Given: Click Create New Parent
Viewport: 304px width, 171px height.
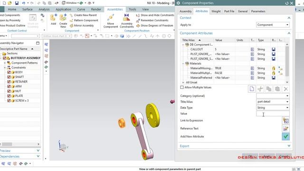Looking at the screenshot, I should (x=83, y=15).
